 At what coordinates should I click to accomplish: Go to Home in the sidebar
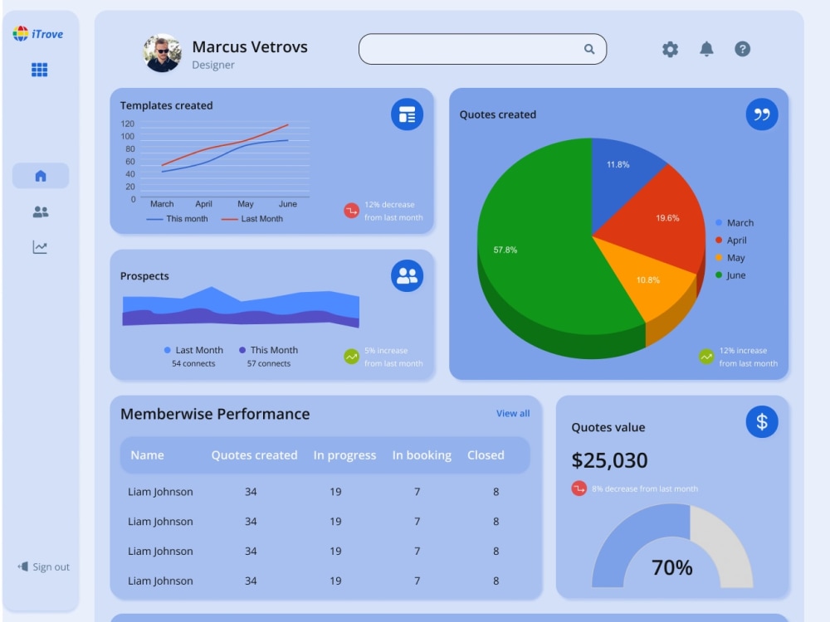[x=41, y=176]
